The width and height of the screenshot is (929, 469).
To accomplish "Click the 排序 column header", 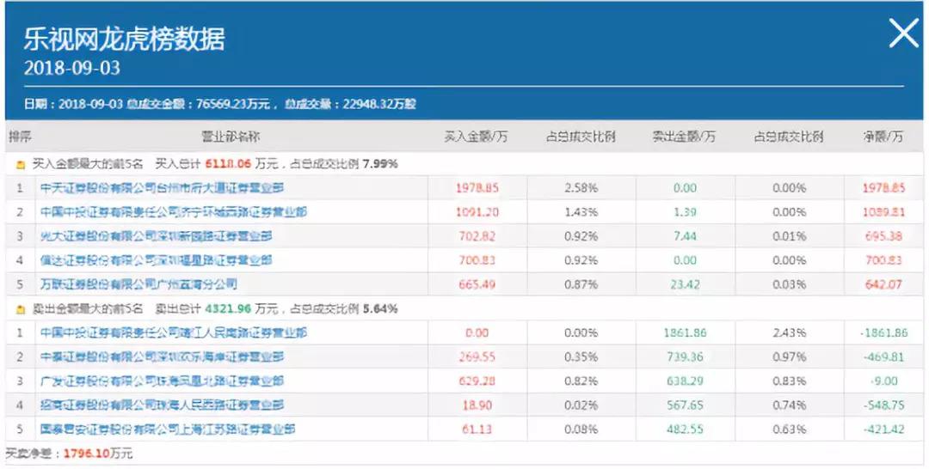I will click(20, 137).
